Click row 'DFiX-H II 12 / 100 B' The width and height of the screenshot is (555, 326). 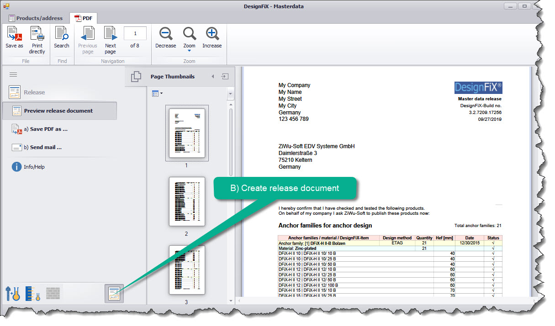click(390, 285)
